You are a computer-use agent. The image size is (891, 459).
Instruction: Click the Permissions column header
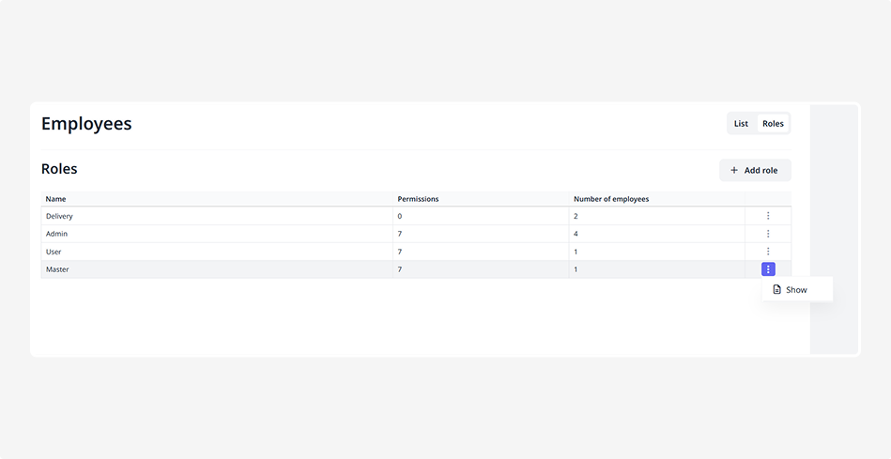tap(418, 199)
